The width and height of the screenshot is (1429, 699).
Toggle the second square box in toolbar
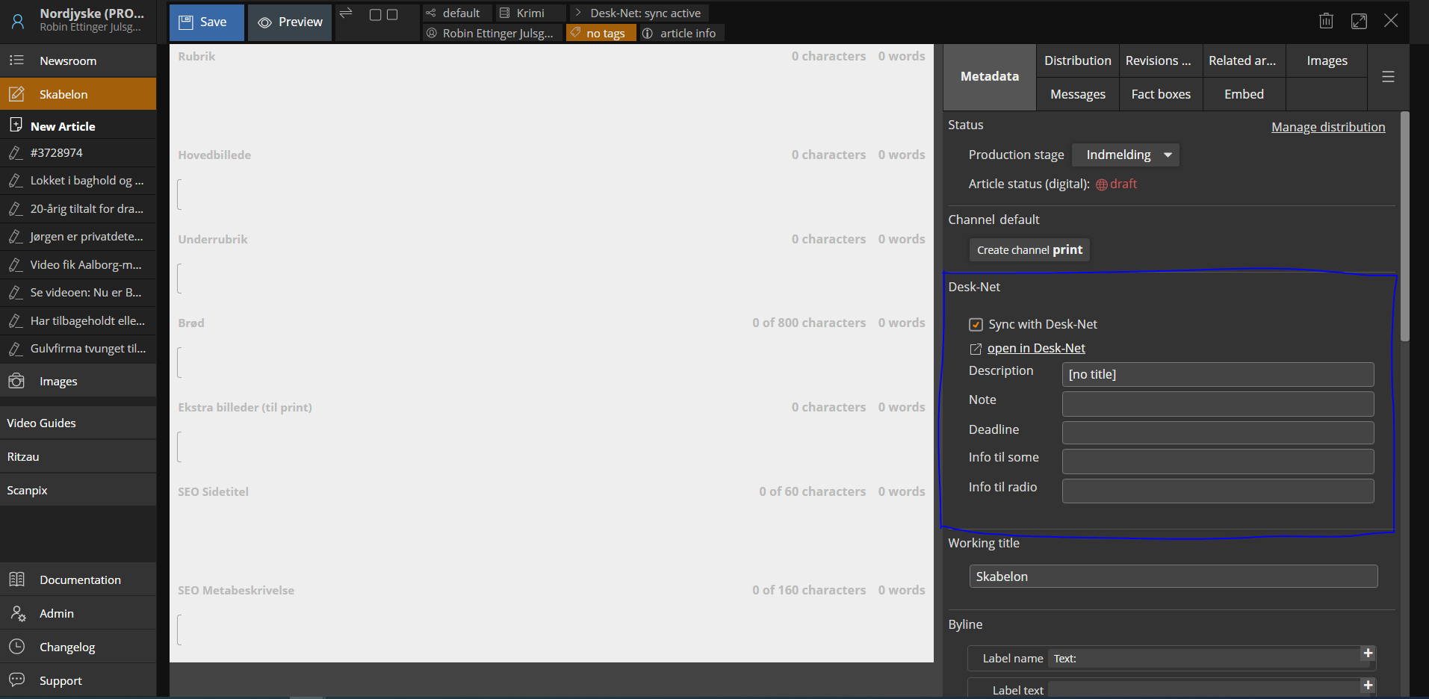point(392,15)
